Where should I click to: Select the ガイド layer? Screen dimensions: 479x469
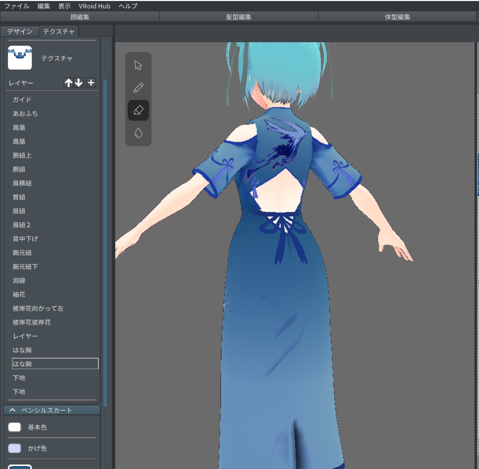tap(20, 99)
